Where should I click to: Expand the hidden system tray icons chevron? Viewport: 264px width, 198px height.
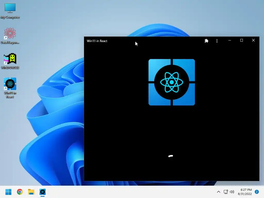pyautogui.click(x=219, y=192)
